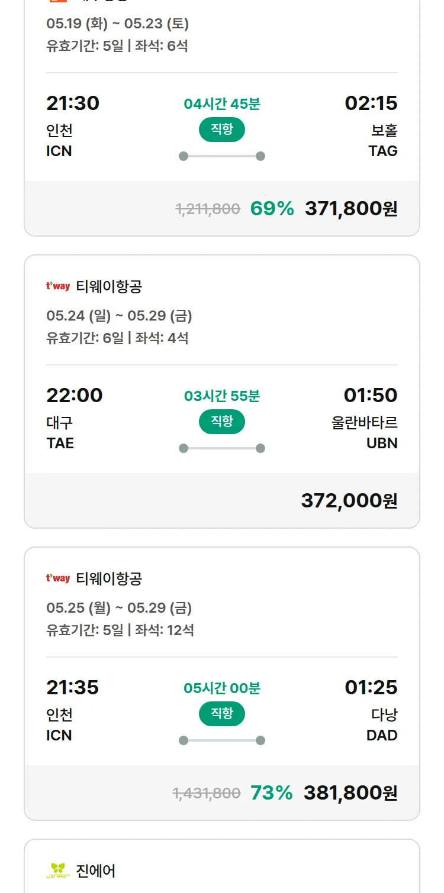This screenshot has height=893, width=444.
Task: Click 티웨이항공 name on the 05.25 flight
Action: point(110,578)
